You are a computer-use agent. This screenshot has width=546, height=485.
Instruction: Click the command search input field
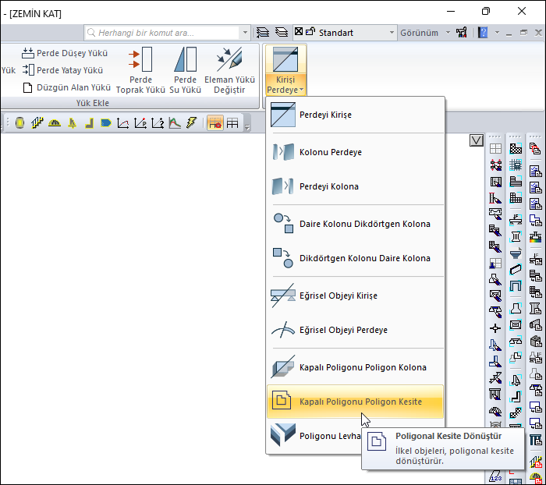point(167,33)
